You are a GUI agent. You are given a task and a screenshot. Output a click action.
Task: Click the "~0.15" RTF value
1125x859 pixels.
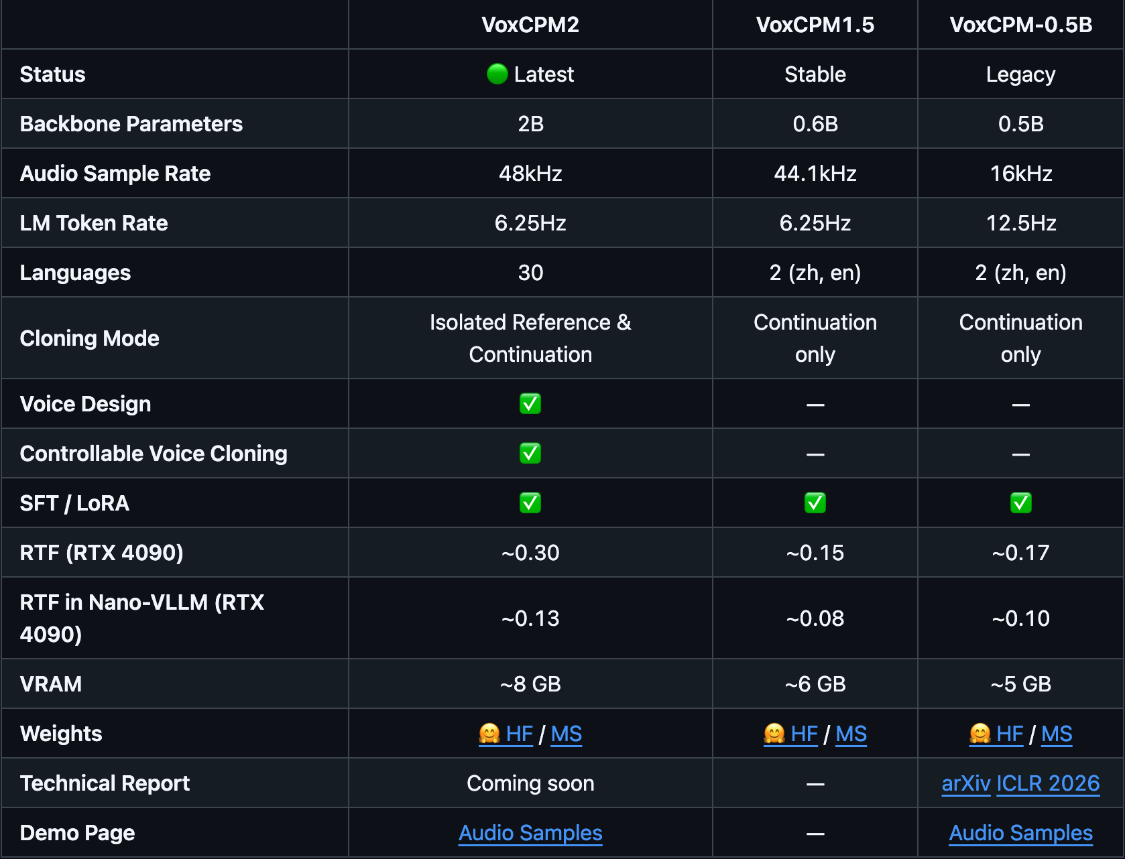[815, 553]
